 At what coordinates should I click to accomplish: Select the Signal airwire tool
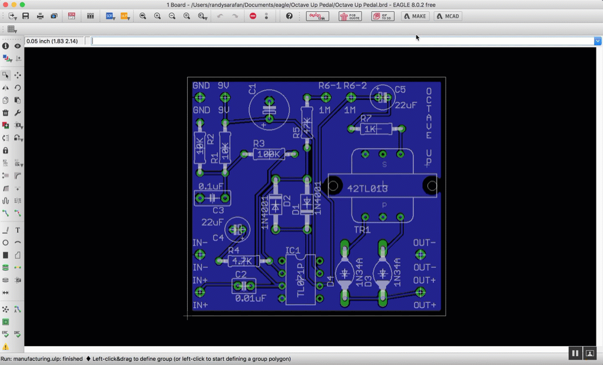(18, 267)
